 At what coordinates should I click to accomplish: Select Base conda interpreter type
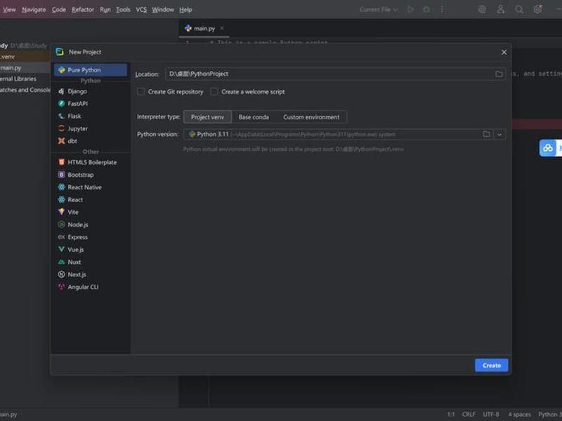(x=254, y=117)
